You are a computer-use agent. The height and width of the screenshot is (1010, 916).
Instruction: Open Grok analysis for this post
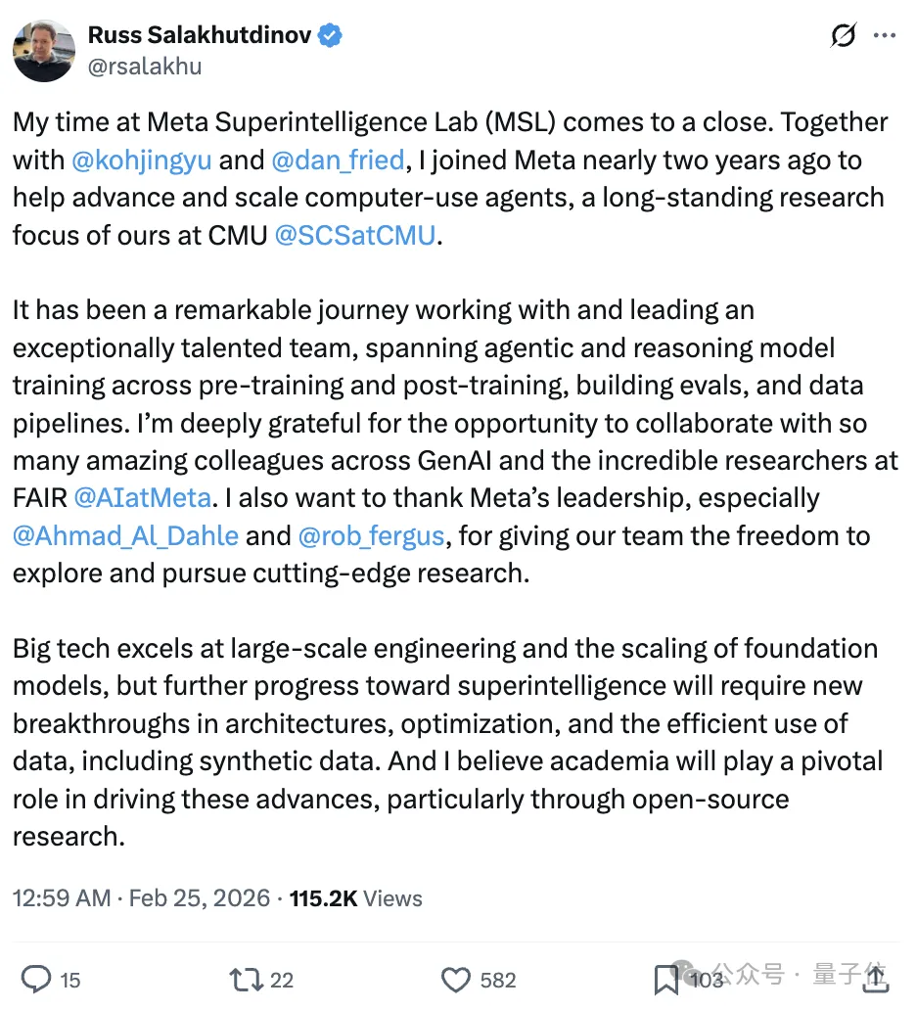coord(843,34)
